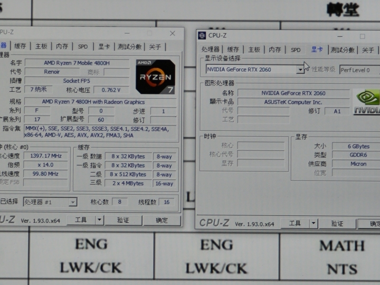This screenshot has width=380, height=285.
Task: Click the Socket FP5 field
Action: coord(77,81)
